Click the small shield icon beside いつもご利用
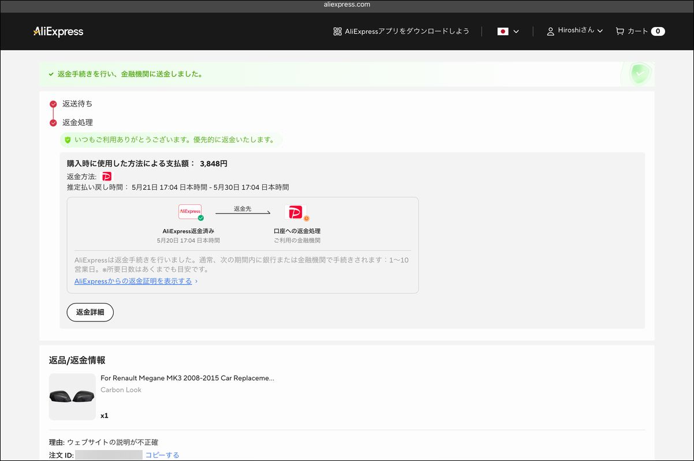The height and width of the screenshot is (461, 694). point(68,140)
